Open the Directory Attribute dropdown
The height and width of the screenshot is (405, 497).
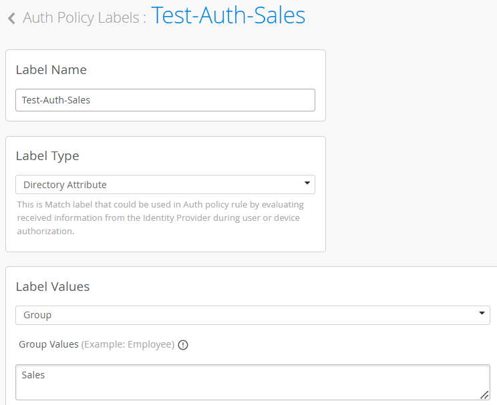pos(165,185)
